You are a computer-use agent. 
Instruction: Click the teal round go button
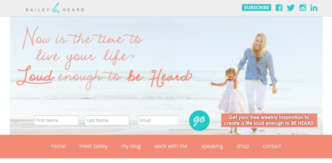(x=199, y=121)
